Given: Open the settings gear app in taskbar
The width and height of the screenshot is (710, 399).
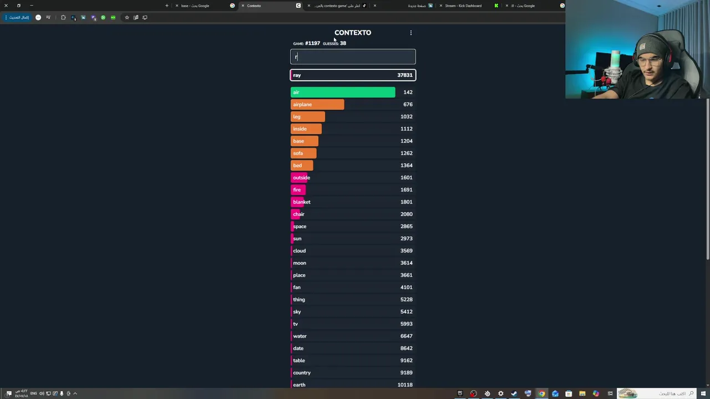Looking at the screenshot, I should click(500, 393).
